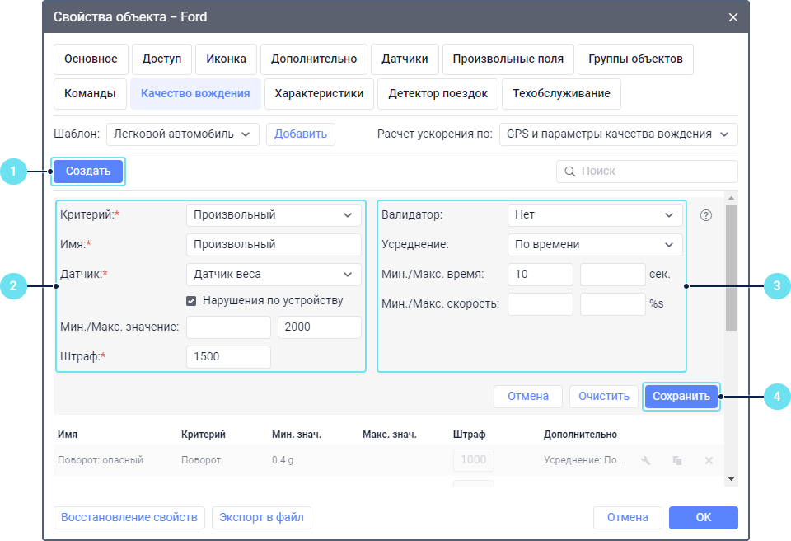Screen dimensions: 791x541
Task: Click the Очистить button
Action: (x=604, y=397)
